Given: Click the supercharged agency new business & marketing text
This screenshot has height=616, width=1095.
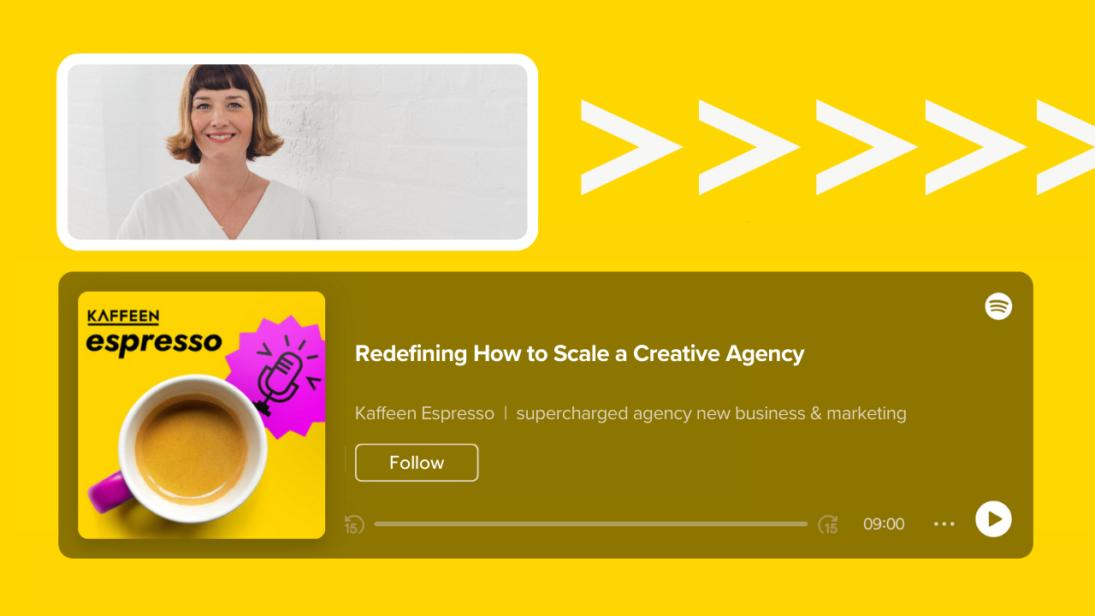Looking at the screenshot, I should point(711,413).
